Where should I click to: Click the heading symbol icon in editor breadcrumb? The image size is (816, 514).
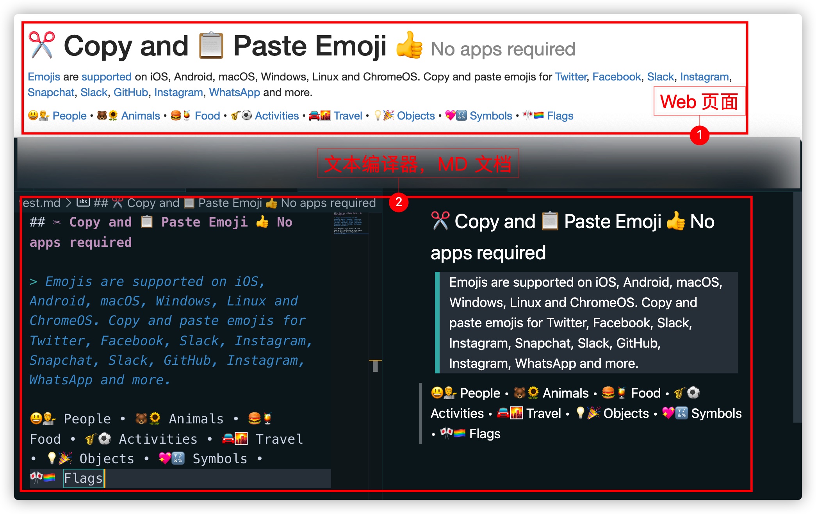[83, 202]
